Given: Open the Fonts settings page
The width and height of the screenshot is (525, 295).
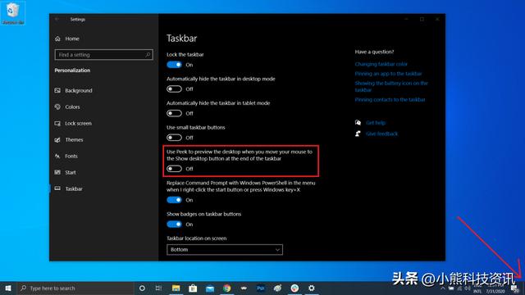Looking at the screenshot, I should [x=71, y=157].
